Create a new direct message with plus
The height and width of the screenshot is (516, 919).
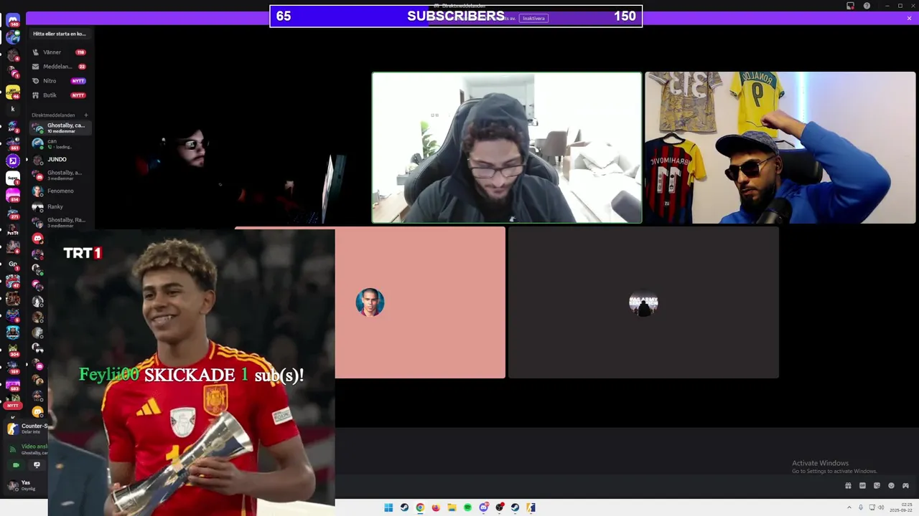pyautogui.click(x=86, y=115)
